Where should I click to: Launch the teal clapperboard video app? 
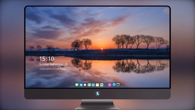pos(93,85)
